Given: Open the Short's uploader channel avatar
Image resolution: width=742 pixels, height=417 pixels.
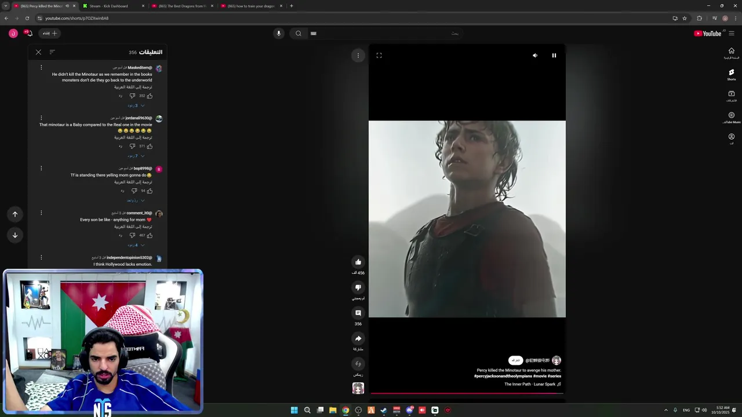Looking at the screenshot, I should coord(556,360).
